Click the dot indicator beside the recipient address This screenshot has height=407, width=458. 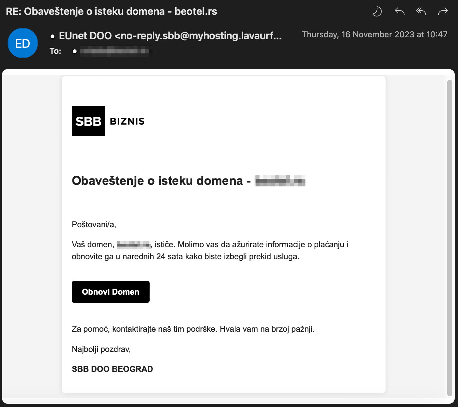tap(74, 51)
